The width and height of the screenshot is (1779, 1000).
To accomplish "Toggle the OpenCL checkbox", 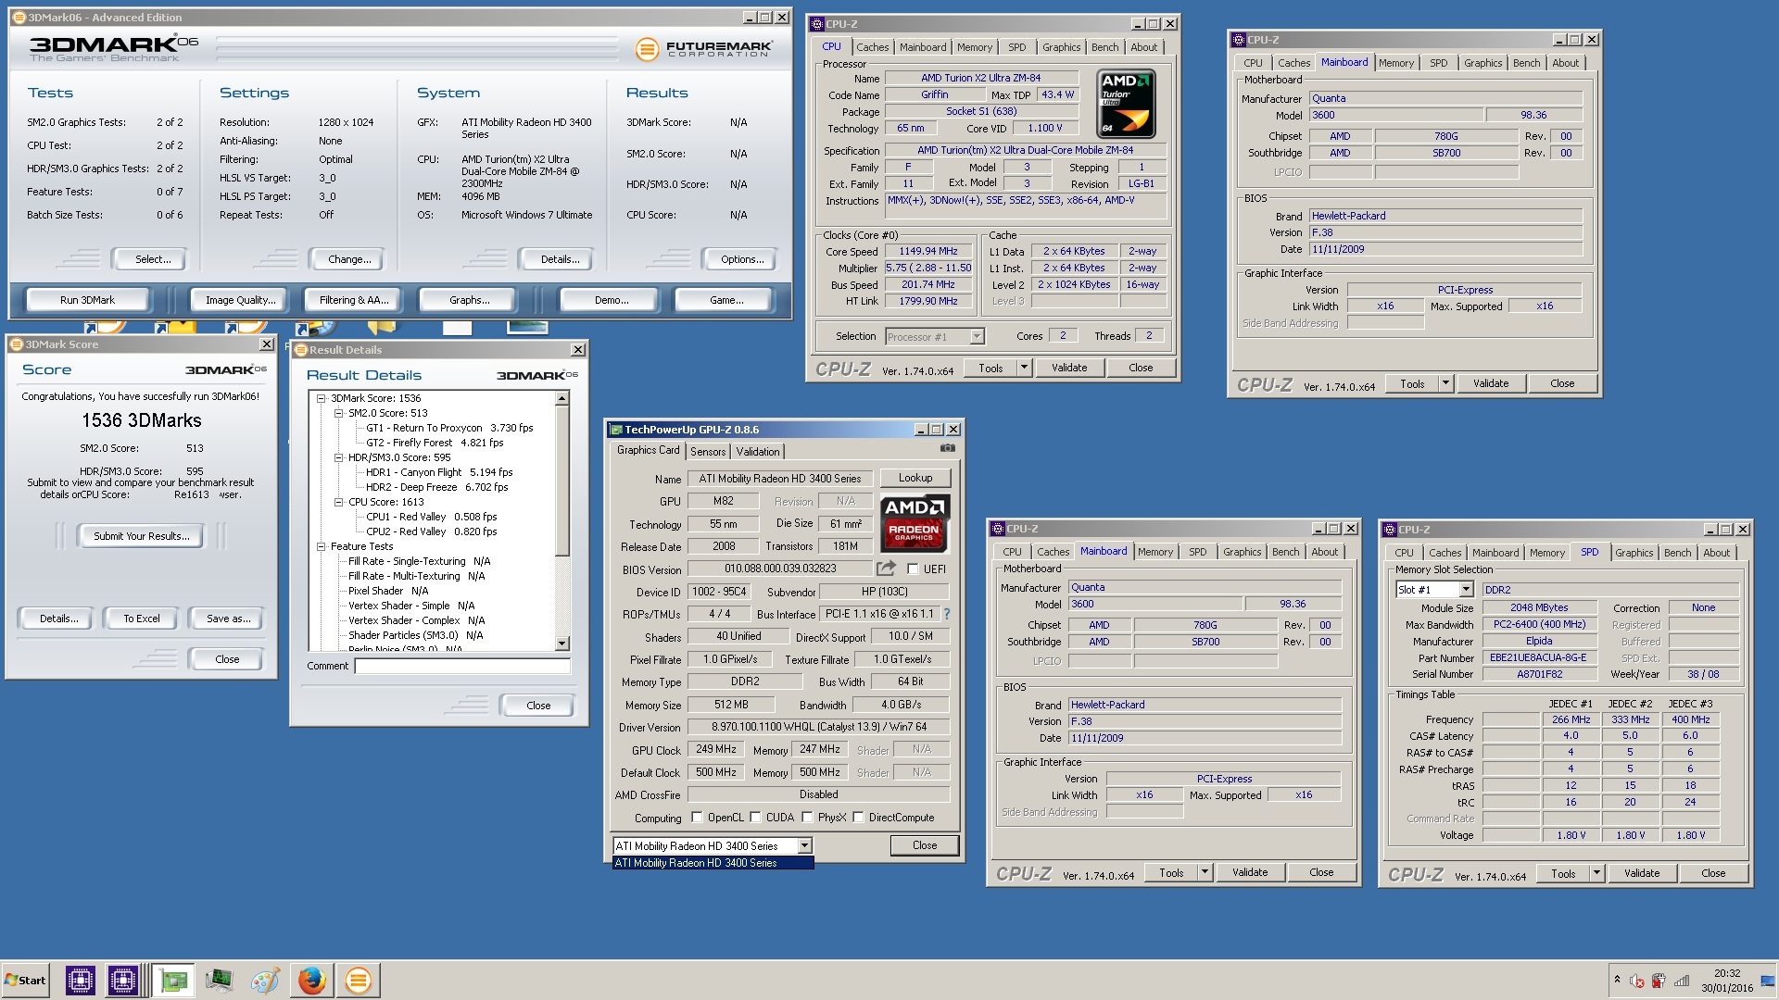I will pos(697,818).
